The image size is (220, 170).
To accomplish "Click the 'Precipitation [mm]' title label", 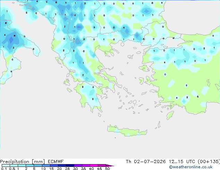I will (23, 162).
